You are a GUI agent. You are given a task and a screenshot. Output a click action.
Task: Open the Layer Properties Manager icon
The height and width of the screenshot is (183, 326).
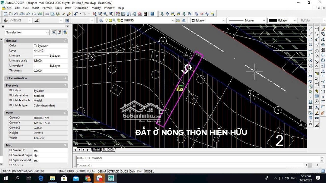pyautogui.click(x=101, y=21)
